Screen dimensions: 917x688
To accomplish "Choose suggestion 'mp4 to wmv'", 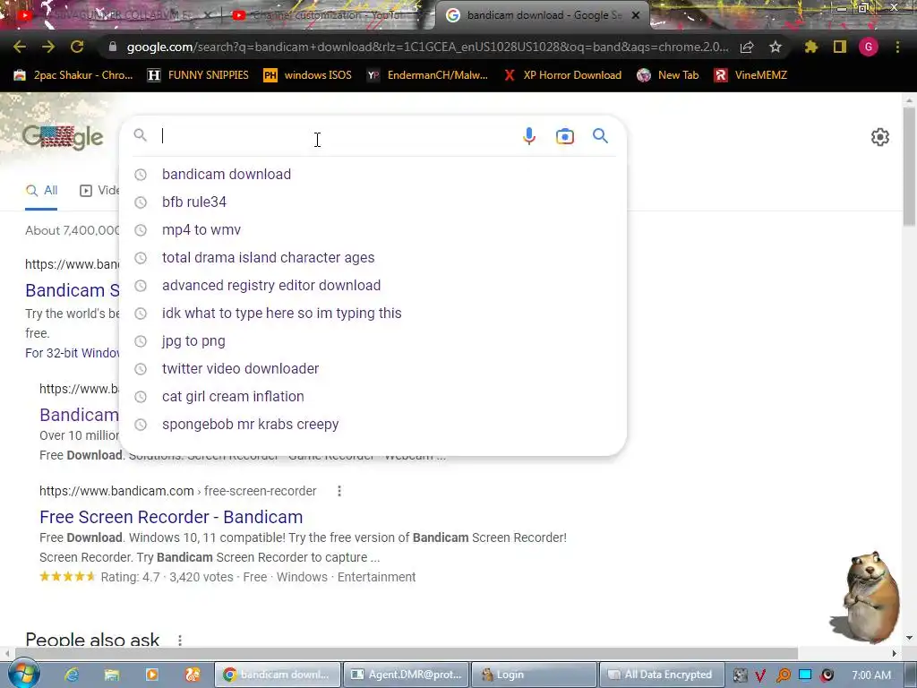I will coord(373,230).
